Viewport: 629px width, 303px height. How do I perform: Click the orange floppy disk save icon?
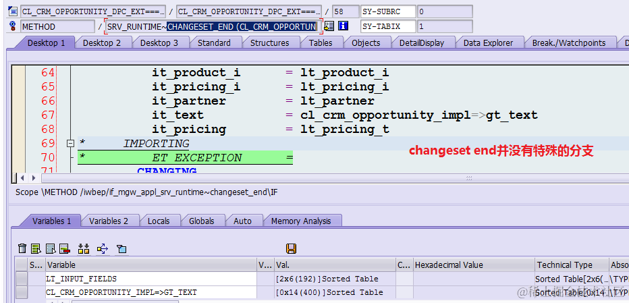(292, 249)
